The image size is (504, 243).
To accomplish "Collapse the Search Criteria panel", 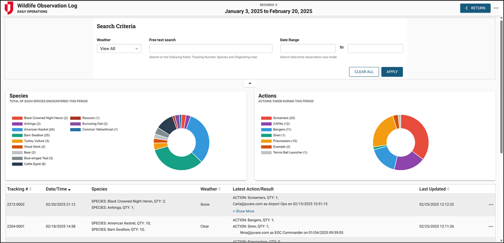I will (250, 83).
